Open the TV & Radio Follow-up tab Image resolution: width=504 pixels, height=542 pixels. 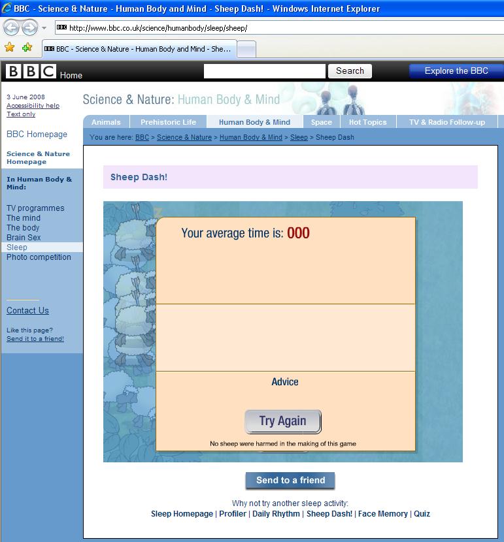[x=447, y=122]
